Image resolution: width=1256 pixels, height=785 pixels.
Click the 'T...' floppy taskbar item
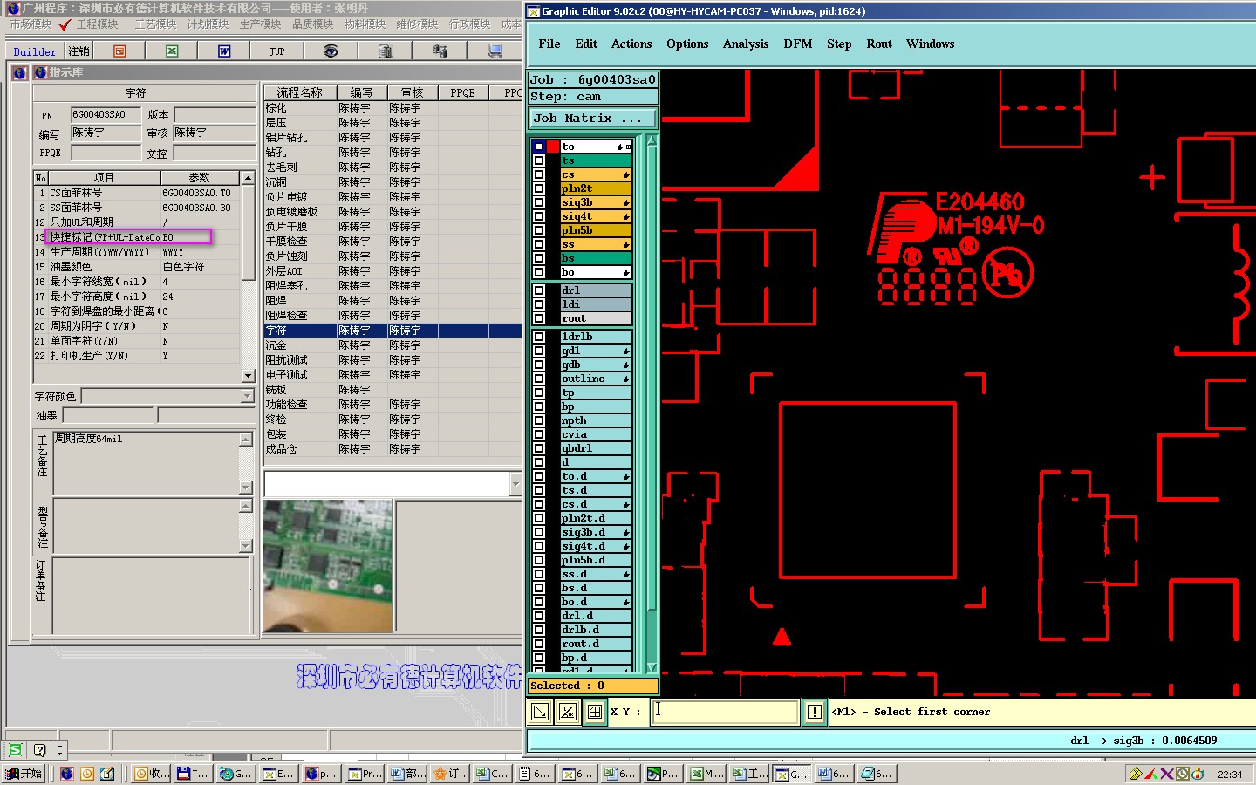[194, 774]
